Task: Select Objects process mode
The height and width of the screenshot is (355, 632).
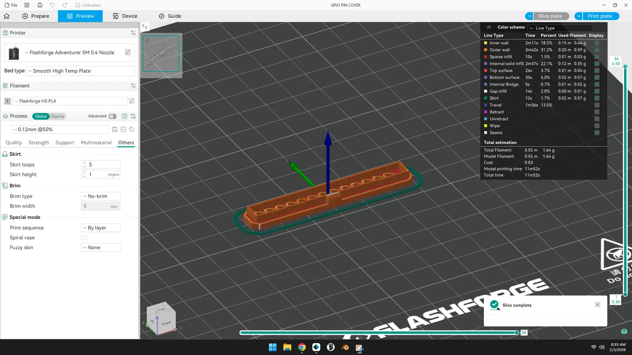Action: click(x=57, y=116)
